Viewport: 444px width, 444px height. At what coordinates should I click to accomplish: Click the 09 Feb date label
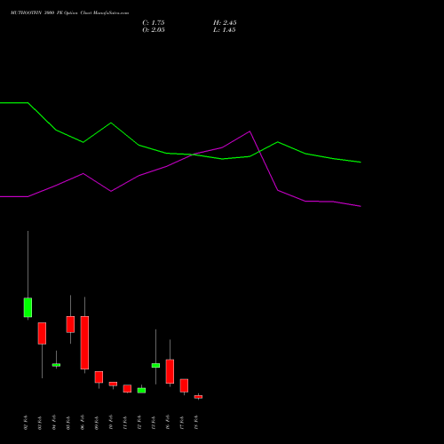pyautogui.click(x=97, y=423)
